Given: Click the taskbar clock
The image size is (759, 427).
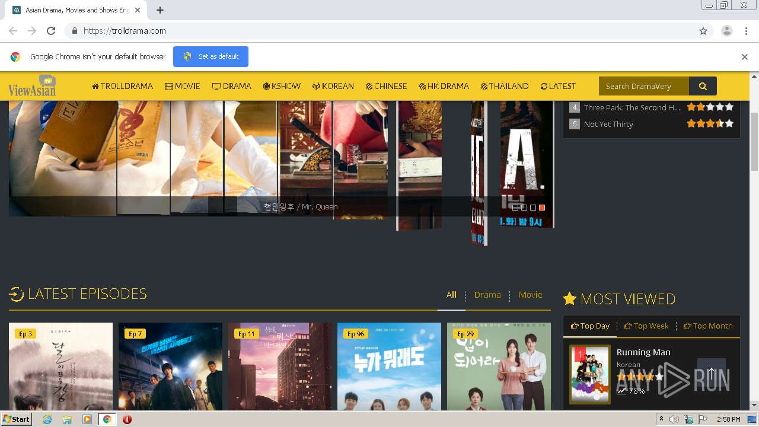Looking at the screenshot, I should point(728,419).
